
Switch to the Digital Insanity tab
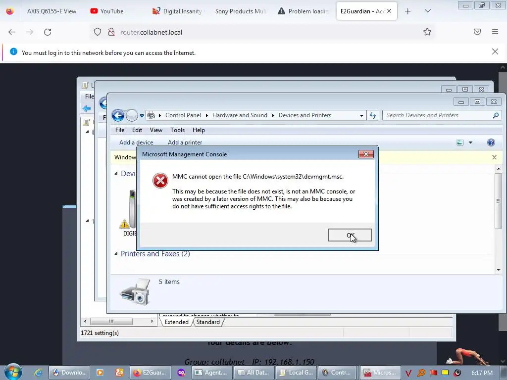coord(177,11)
